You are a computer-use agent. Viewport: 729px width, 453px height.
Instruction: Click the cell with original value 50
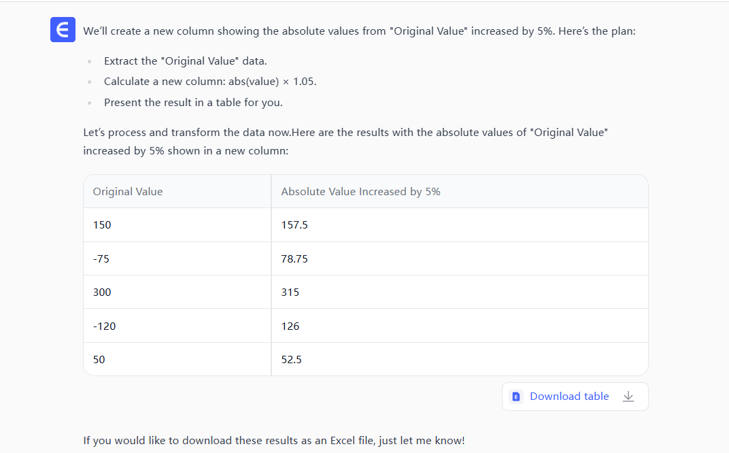(x=99, y=360)
